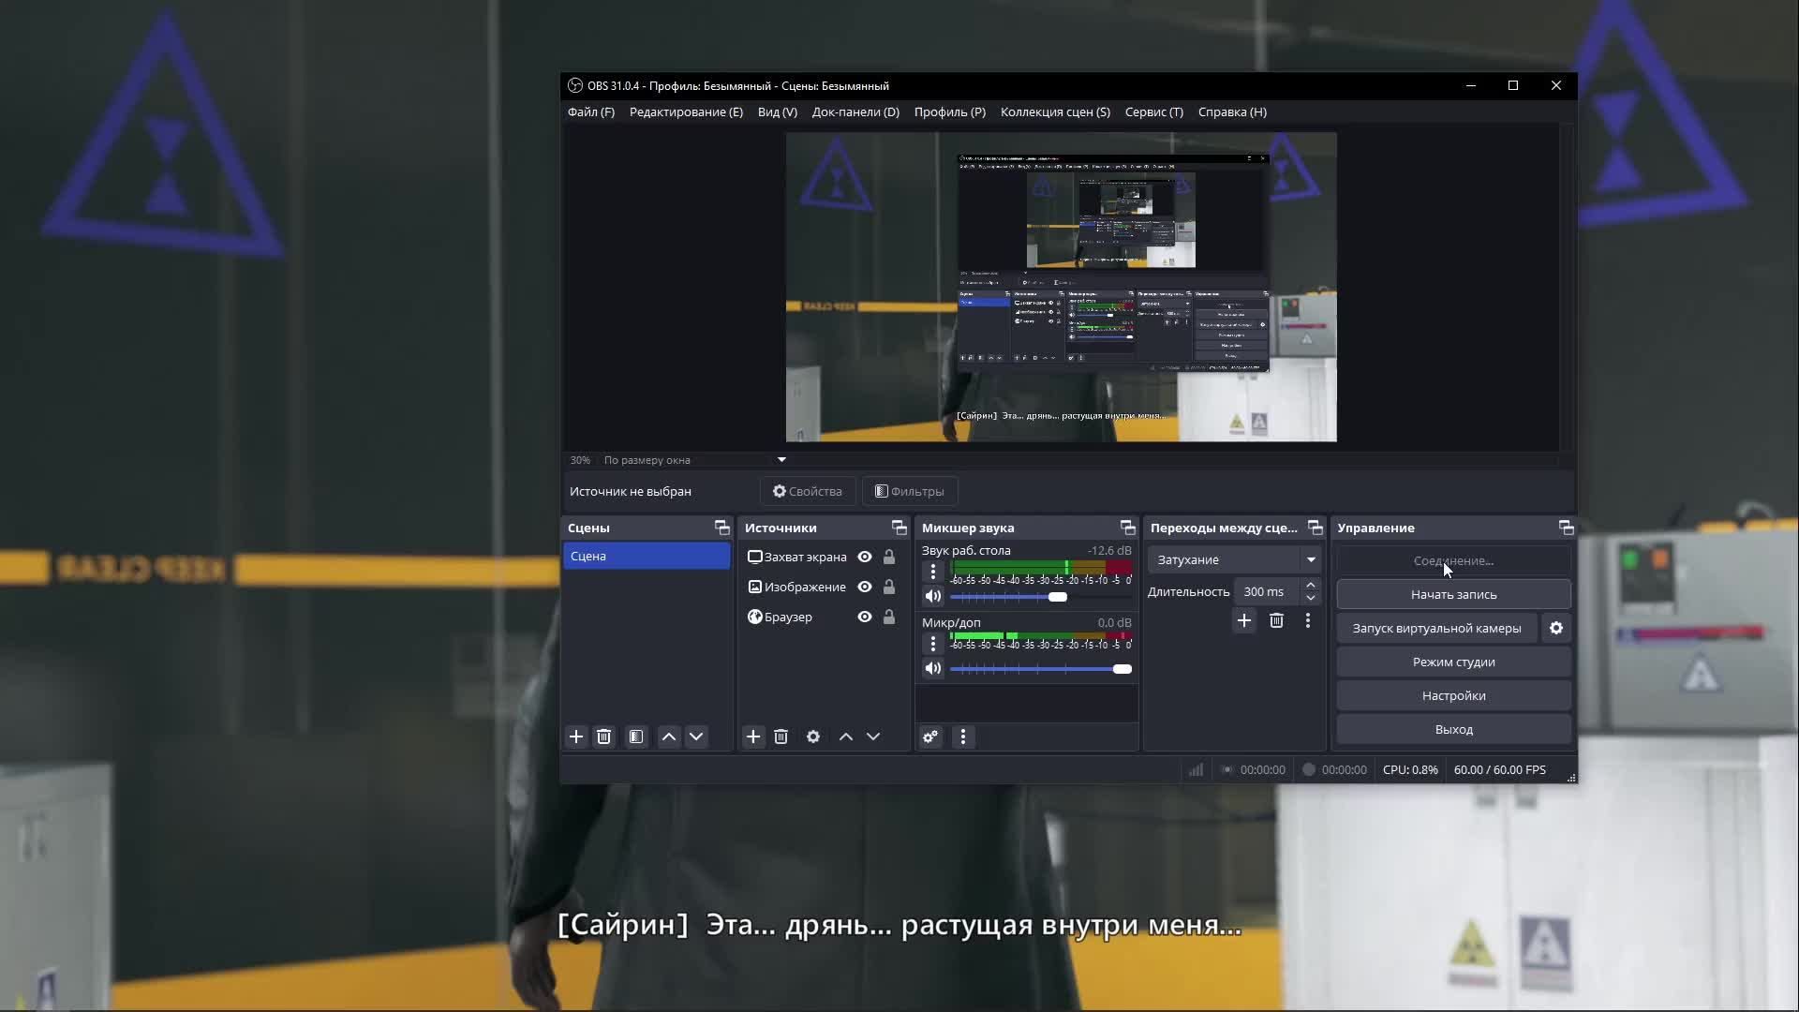
Task: Mute desktop audio speaker icon
Action: (x=932, y=597)
